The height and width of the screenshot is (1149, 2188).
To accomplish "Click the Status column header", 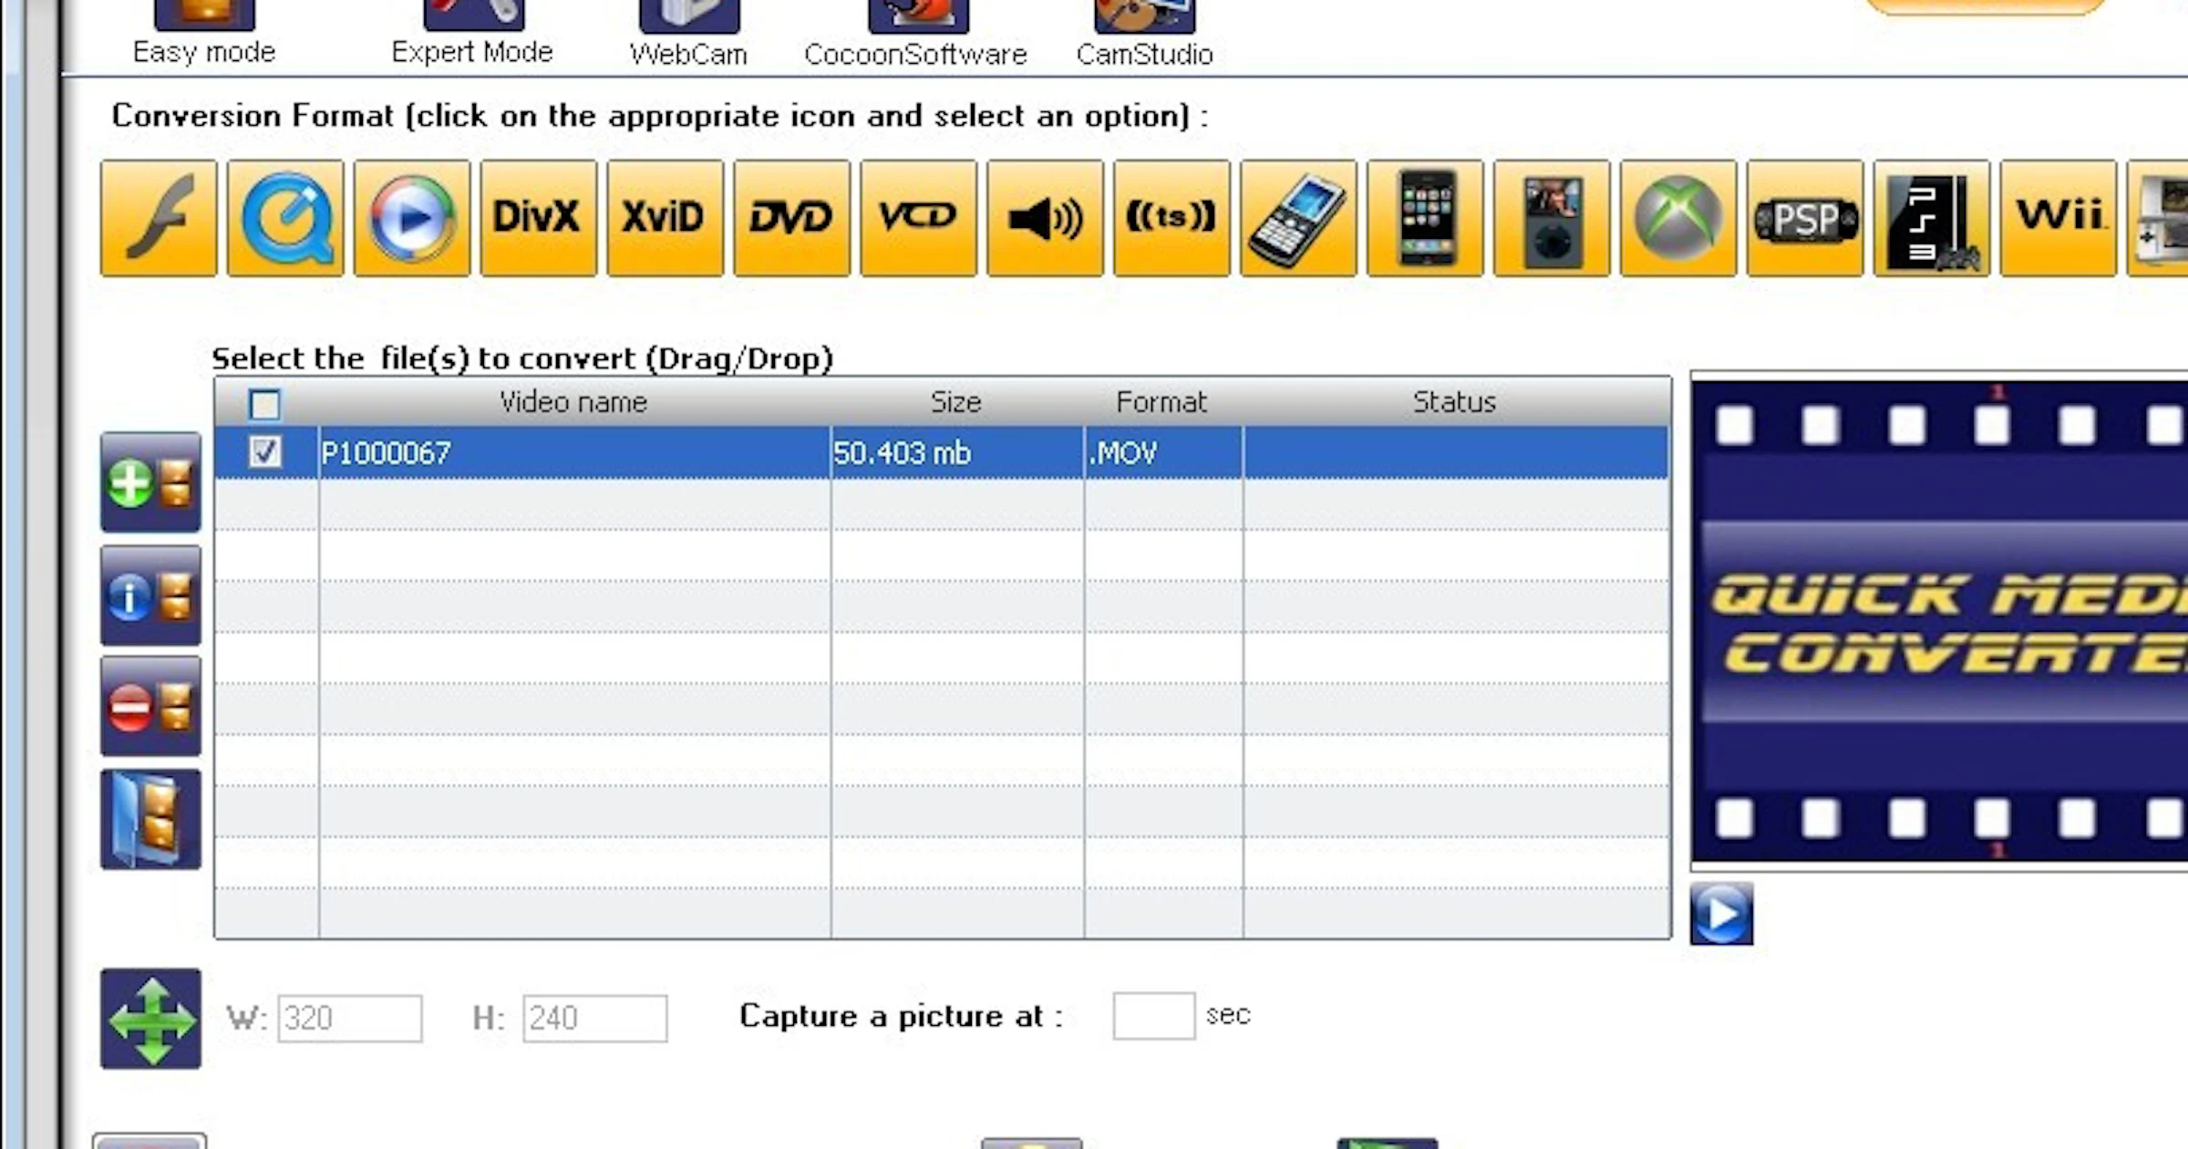I will coord(1456,402).
